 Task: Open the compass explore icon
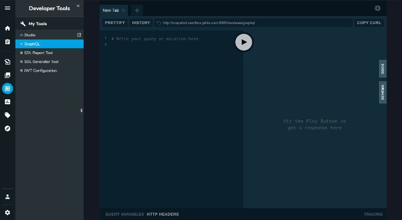(x=8, y=129)
